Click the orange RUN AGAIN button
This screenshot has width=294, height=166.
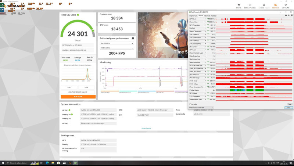click(x=78, y=97)
